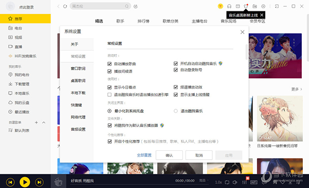309x188 pixels.
Task: Open 推荐 in the sidebar
Action: 25,19
